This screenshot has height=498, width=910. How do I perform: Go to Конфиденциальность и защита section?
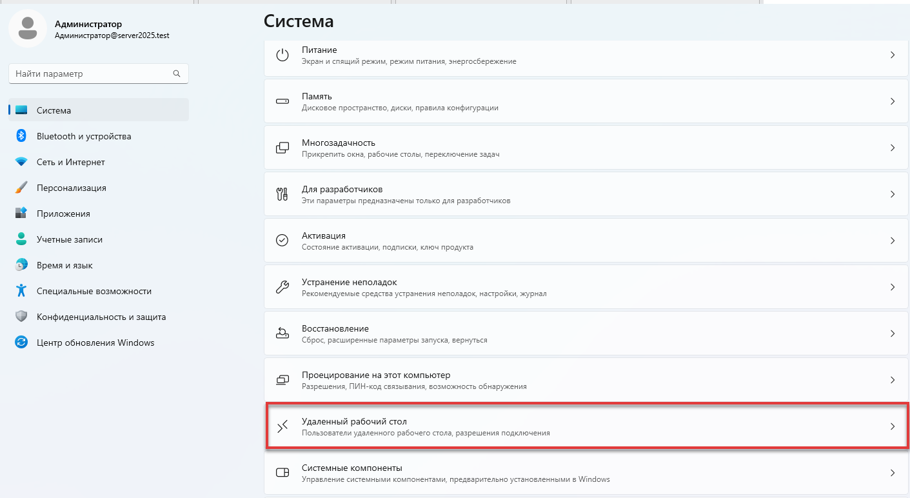tap(99, 317)
